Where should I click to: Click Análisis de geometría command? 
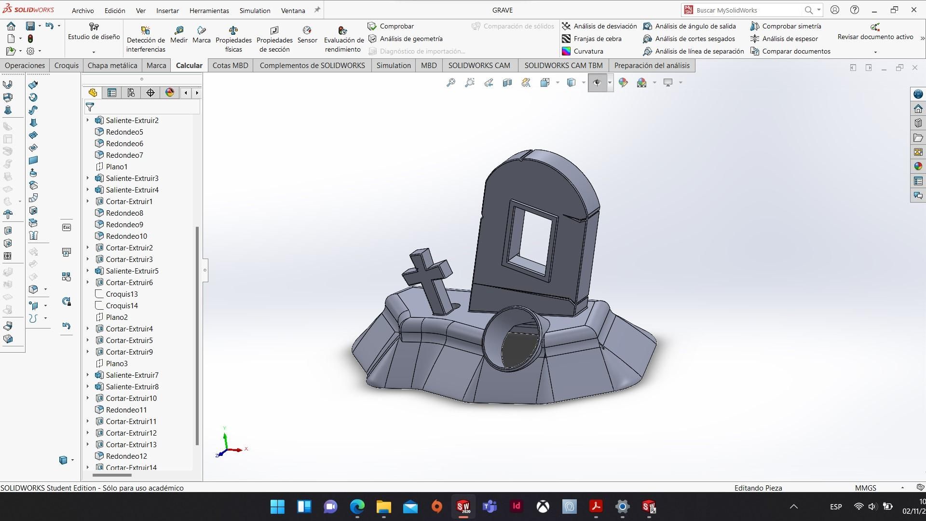click(410, 39)
